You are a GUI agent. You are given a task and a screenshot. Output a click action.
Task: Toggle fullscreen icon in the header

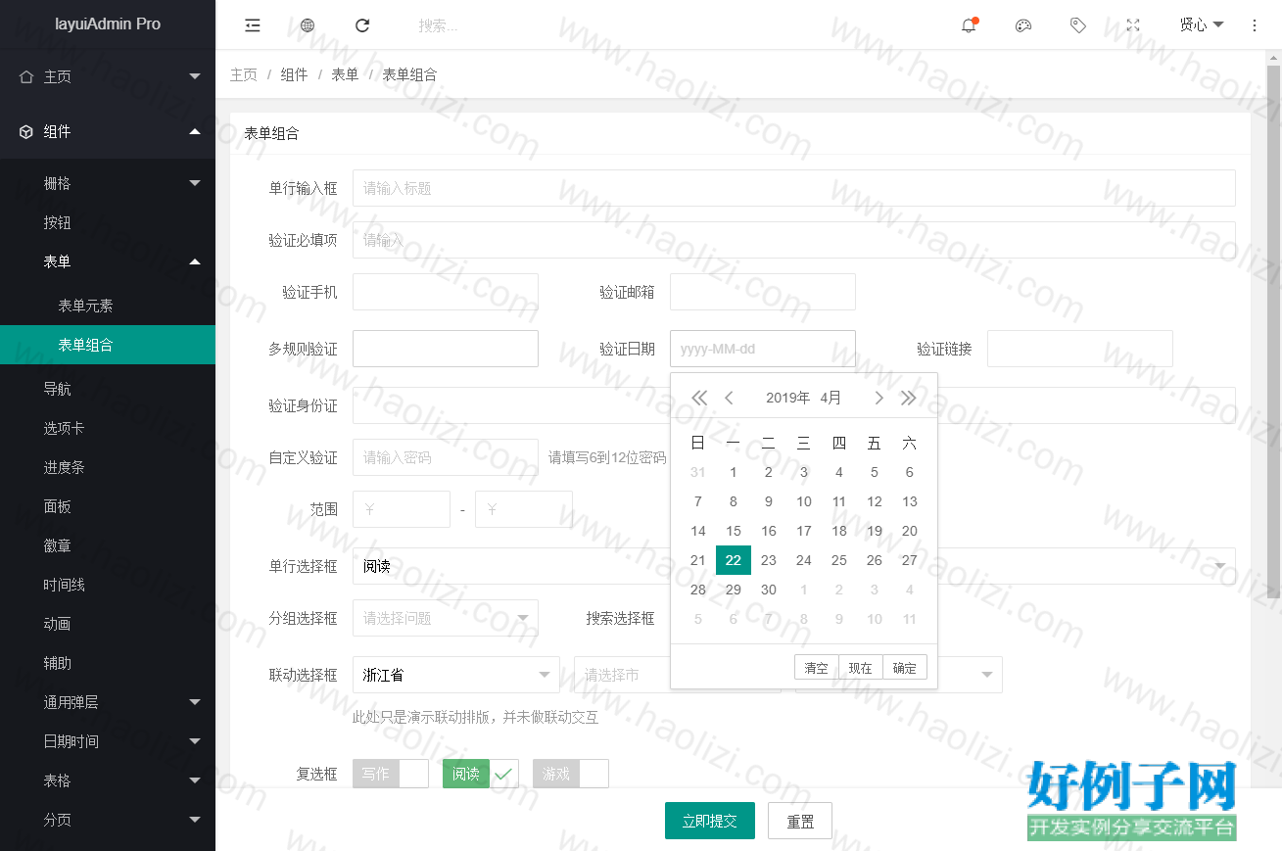(x=1133, y=25)
